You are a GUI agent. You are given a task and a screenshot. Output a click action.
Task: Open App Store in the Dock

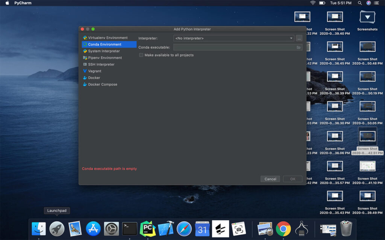tap(93, 229)
